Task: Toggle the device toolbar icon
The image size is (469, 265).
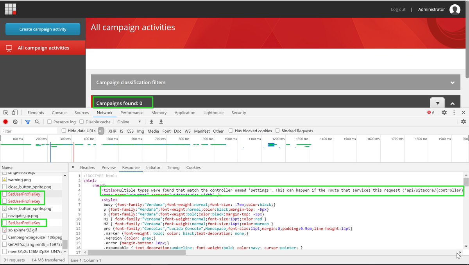Action: tap(14, 112)
